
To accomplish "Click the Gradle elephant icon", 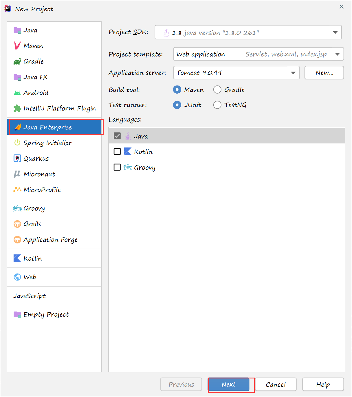I will tap(17, 61).
